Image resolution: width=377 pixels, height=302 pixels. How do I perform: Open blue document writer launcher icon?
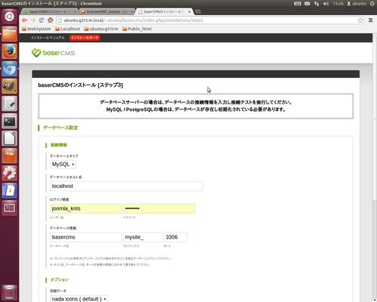point(10,190)
